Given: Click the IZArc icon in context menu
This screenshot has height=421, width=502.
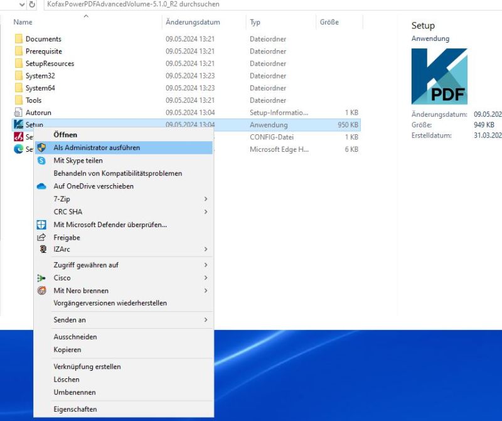Looking at the screenshot, I should click(x=41, y=249).
